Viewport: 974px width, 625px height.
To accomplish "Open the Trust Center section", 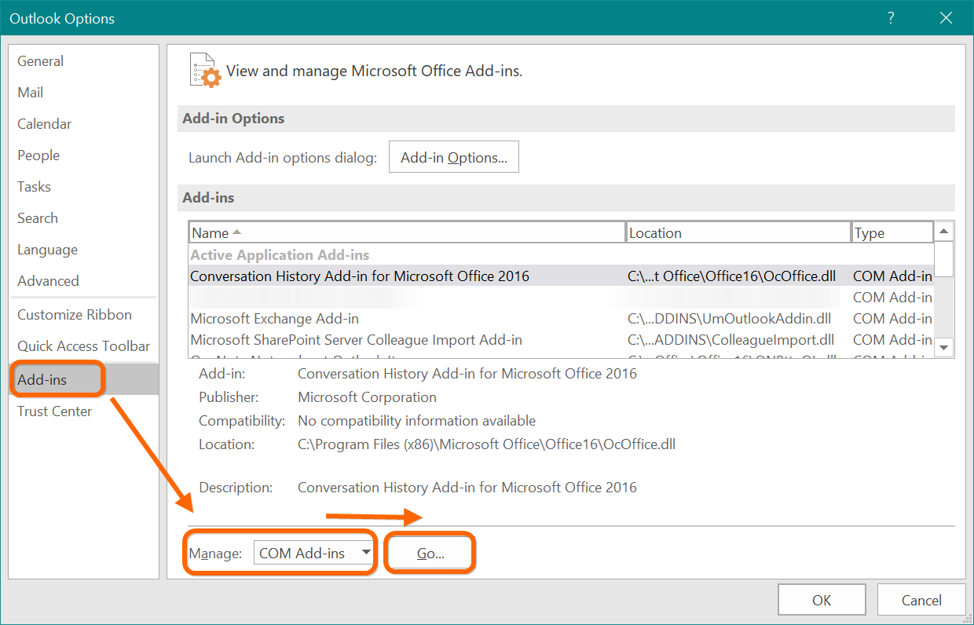I will coord(54,411).
